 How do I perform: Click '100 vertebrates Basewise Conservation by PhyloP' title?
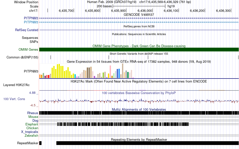click(x=139, y=93)
